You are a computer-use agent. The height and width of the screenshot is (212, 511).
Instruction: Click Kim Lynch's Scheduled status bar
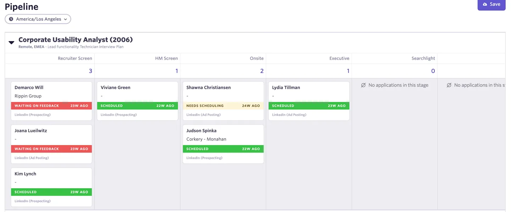[x=51, y=192]
